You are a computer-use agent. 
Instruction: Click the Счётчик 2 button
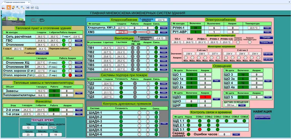pyautogui.click(x=268, y=59)
